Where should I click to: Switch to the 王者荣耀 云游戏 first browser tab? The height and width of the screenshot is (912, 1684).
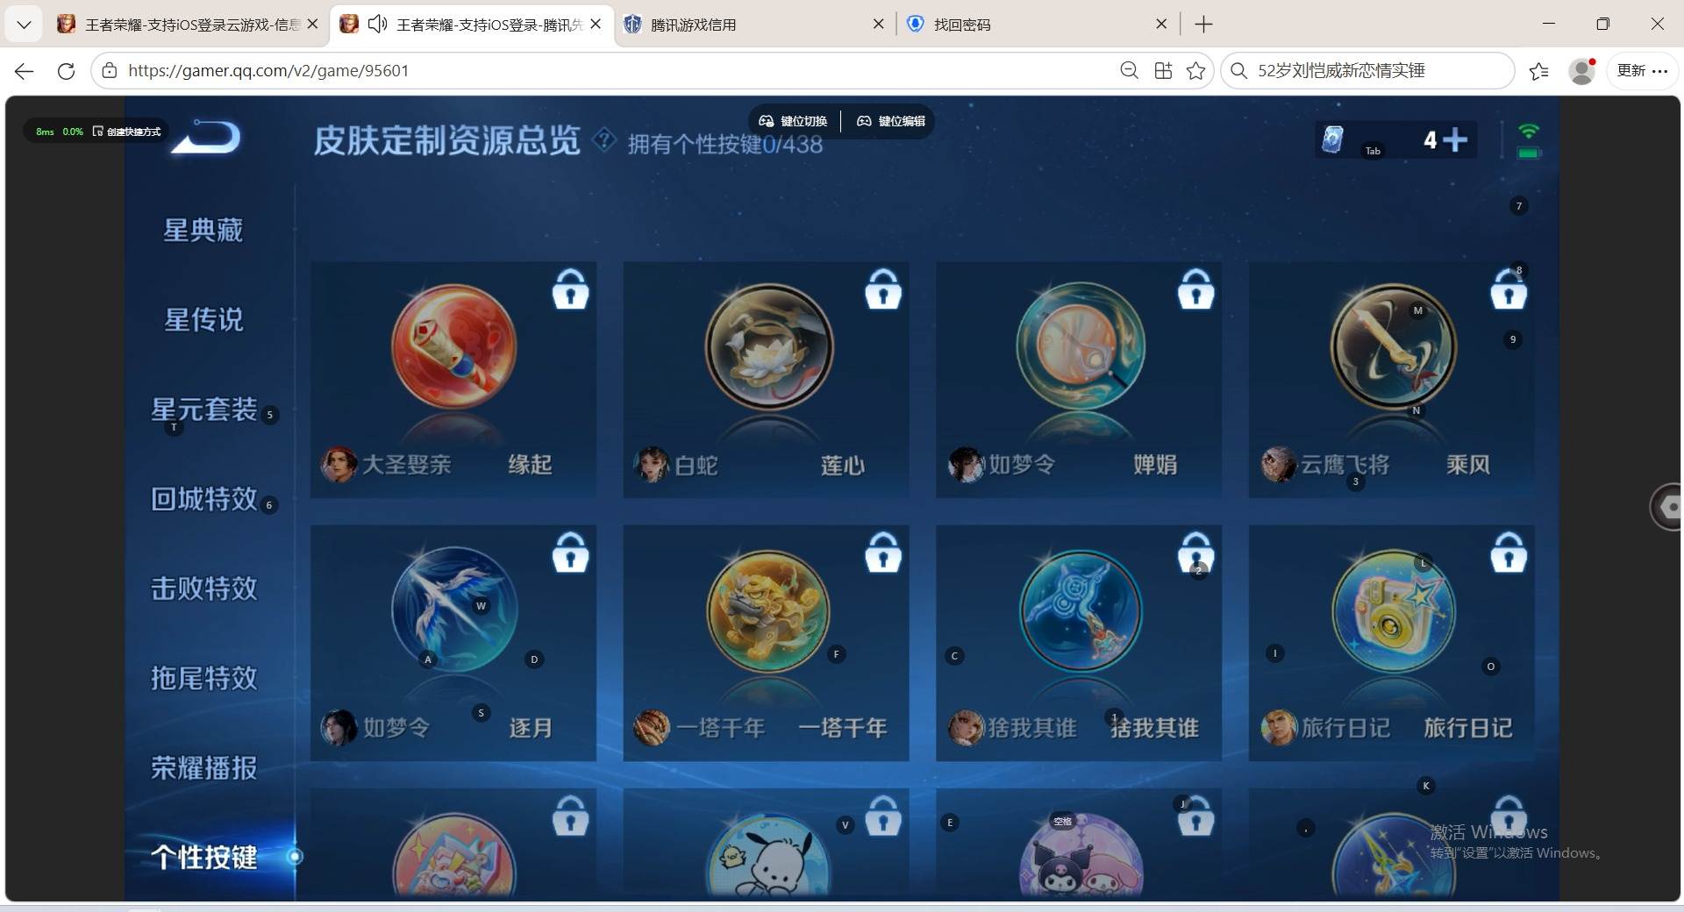pyautogui.click(x=187, y=25)
